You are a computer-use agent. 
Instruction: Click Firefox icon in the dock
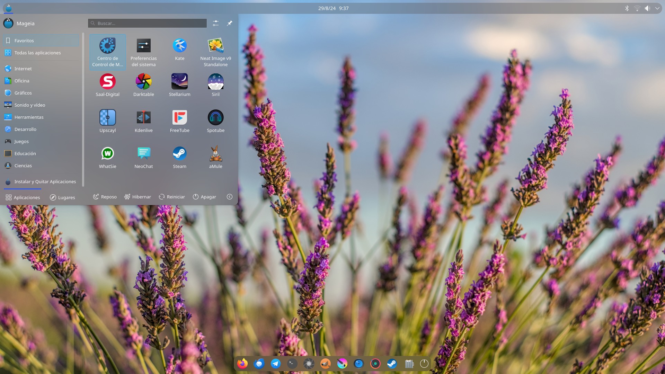(x=242, y=364)
